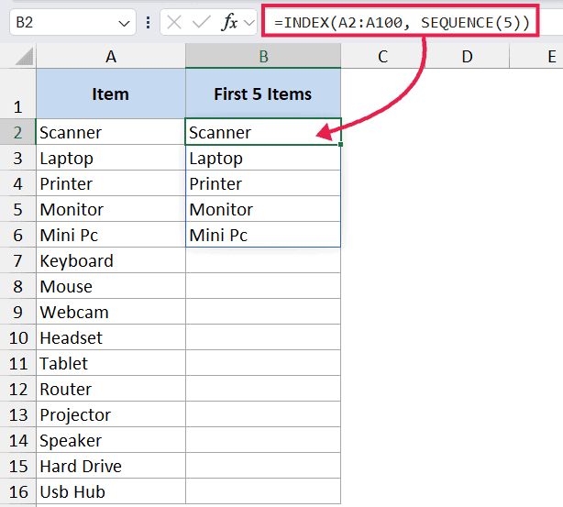The width and height of the screenshot is (563, 507).
Task: Select empty cell B7 beside Keyboard
Action: pos(263,260)
